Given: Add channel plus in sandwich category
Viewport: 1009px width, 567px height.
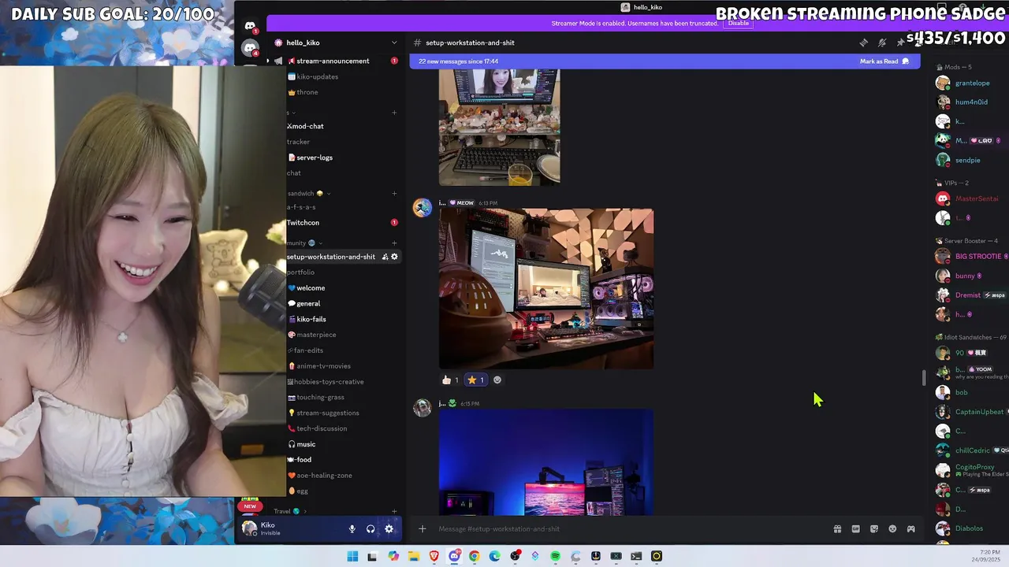Looking at the screenshot, I should click(x=394, y=194).
